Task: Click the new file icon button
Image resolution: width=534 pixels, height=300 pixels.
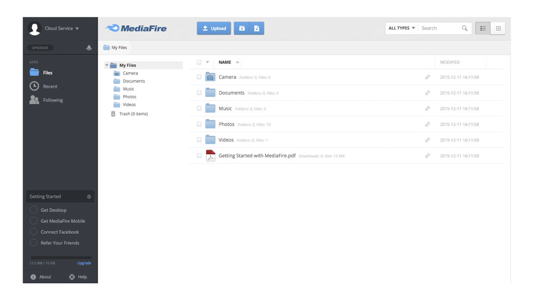Action: 257,29
